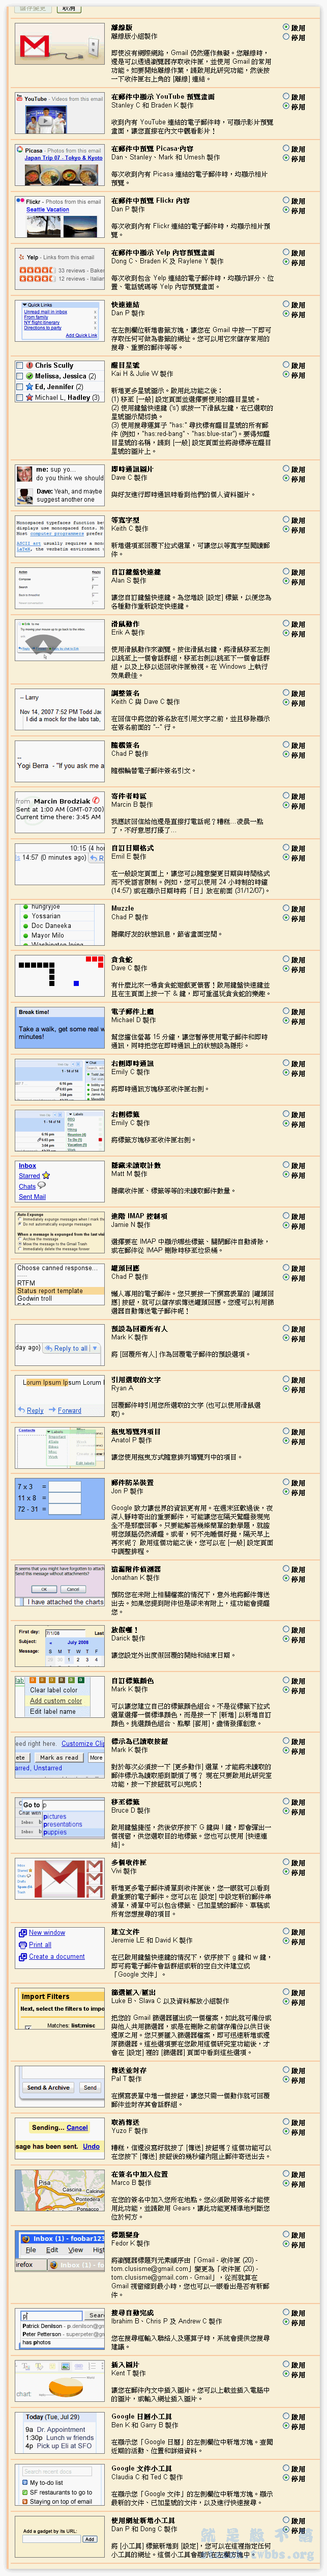Viewport: 327px width, 2576px height.
Task: Open the Inbox Starred Chats thumbnail
Action: [x=60, y=1181]
